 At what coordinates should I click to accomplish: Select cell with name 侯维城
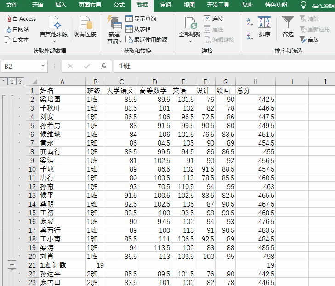[x=62, y=134]
